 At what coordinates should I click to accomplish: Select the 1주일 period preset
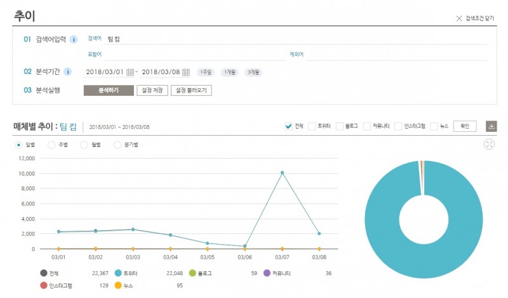(205, 72)
